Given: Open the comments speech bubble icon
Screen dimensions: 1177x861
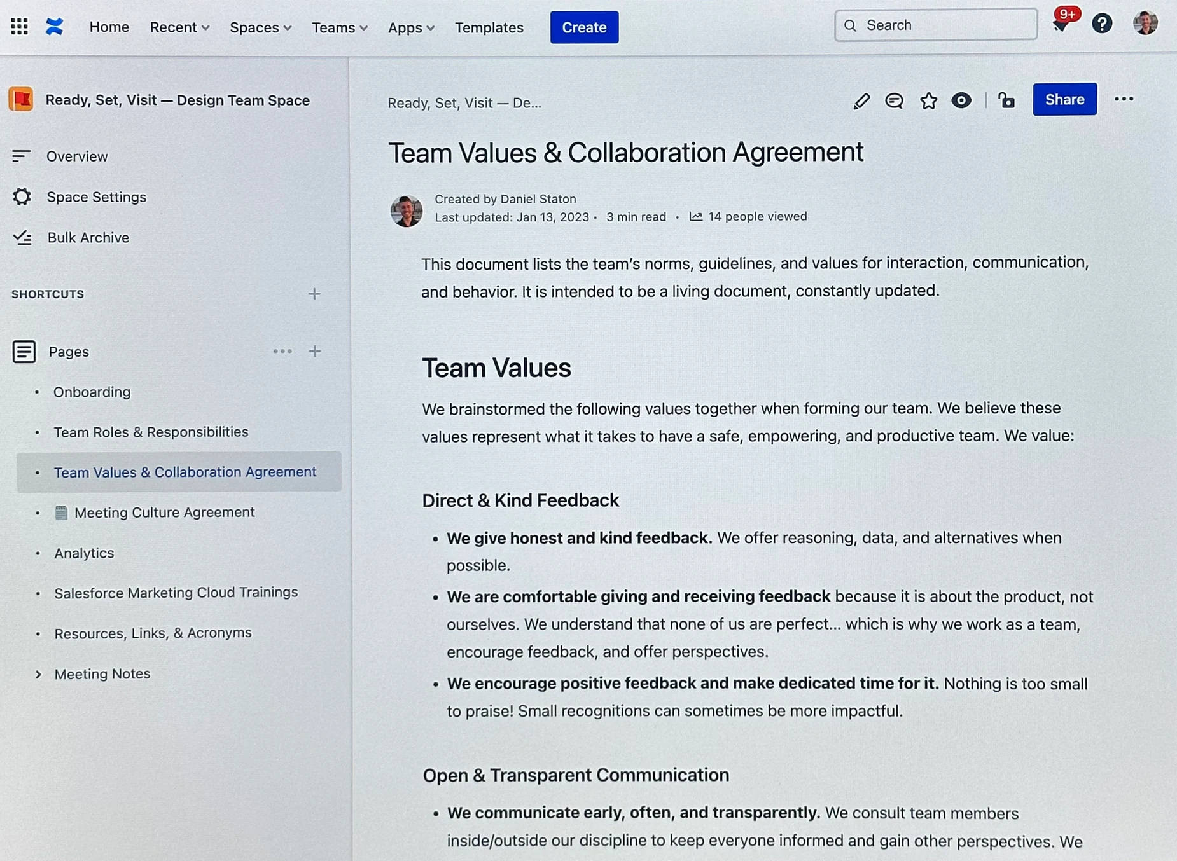Looking at the screenshot, I should click(x=894, y=100).
